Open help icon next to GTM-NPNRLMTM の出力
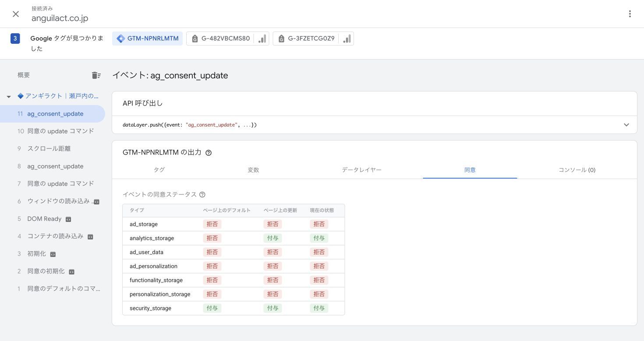Image resolution: width=644 pixels, height=341 pixels. point(209,153)
